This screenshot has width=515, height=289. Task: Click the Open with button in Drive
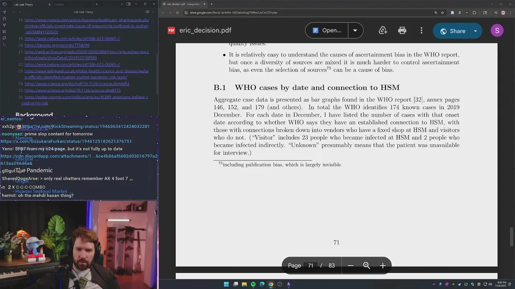[x=327, y=31]
